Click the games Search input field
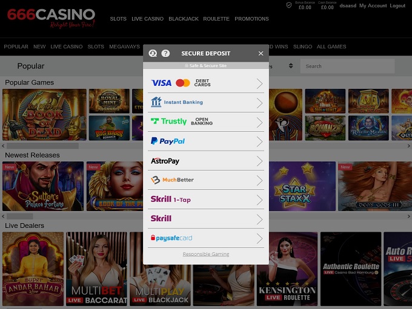 pos(347,66)
